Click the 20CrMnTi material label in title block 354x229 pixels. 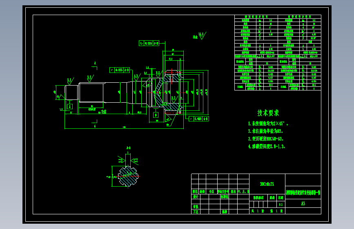point(267,184)
